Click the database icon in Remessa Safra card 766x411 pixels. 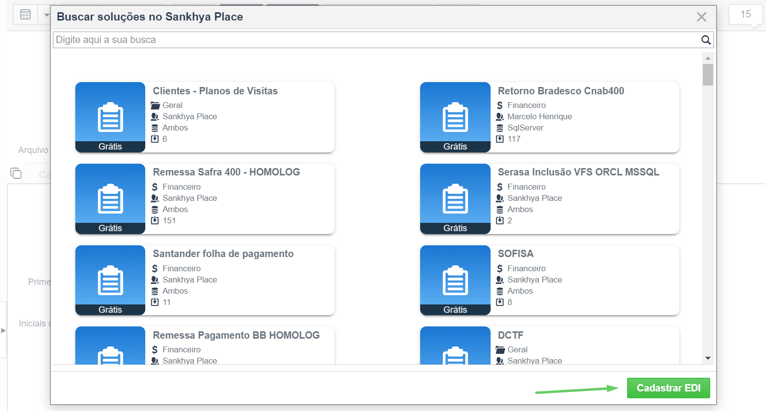pyautogui.click(x=155, y=209)
